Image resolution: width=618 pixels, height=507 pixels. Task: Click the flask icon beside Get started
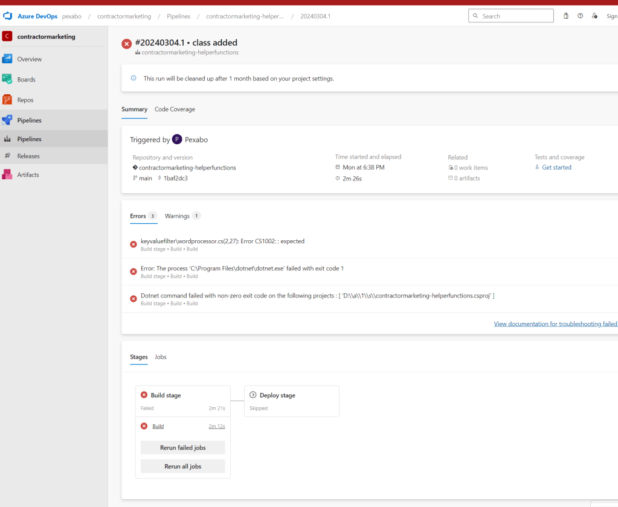click(537, 167)
